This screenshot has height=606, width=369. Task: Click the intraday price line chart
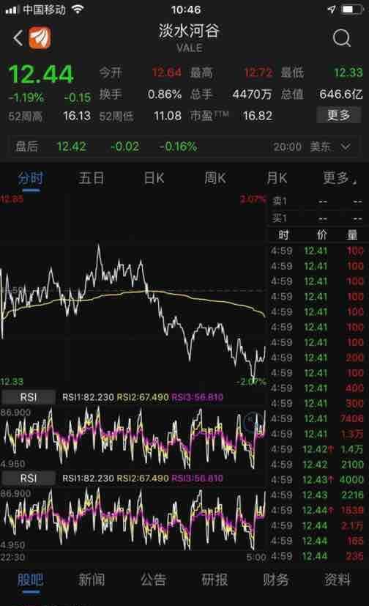click(133, 290)
